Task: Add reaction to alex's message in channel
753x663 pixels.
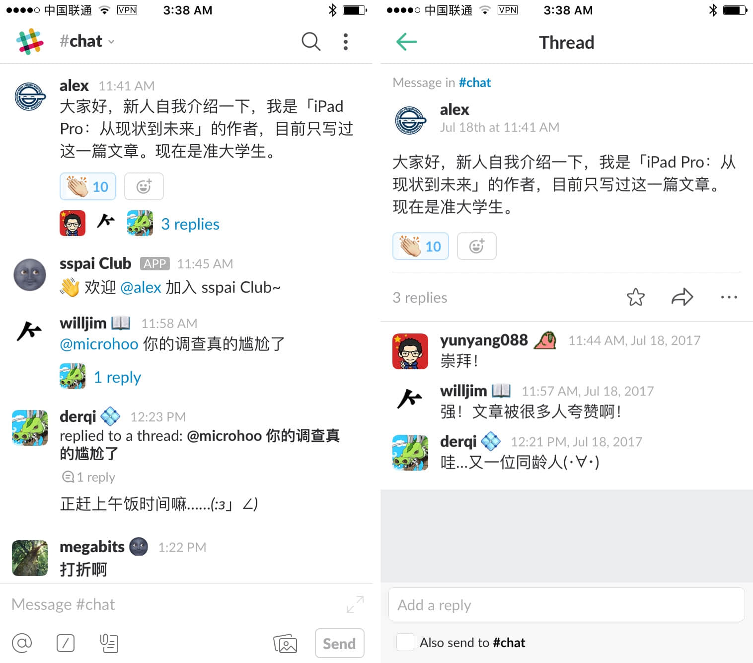Action: [144, 186]
